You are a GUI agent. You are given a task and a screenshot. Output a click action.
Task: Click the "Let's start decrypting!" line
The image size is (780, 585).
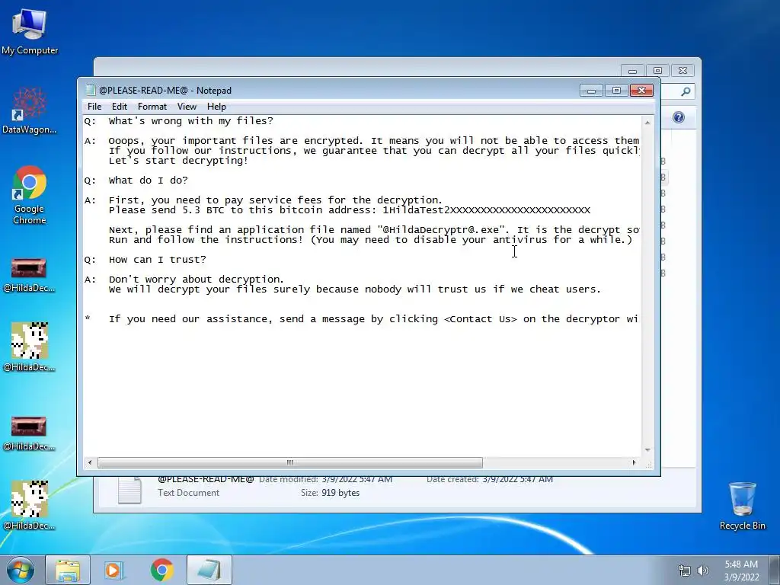click(178, 161)
